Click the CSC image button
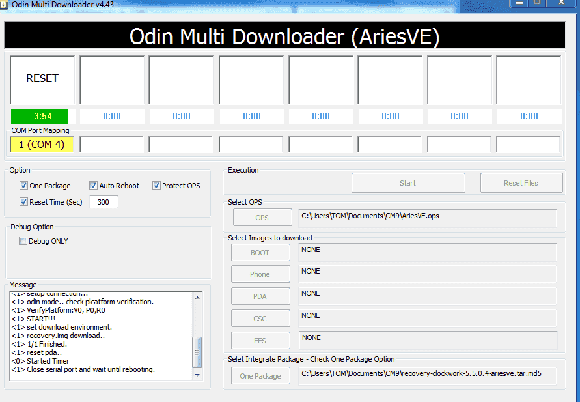The image size is (580, 402). pyautogui.click(x=260, y=319)
